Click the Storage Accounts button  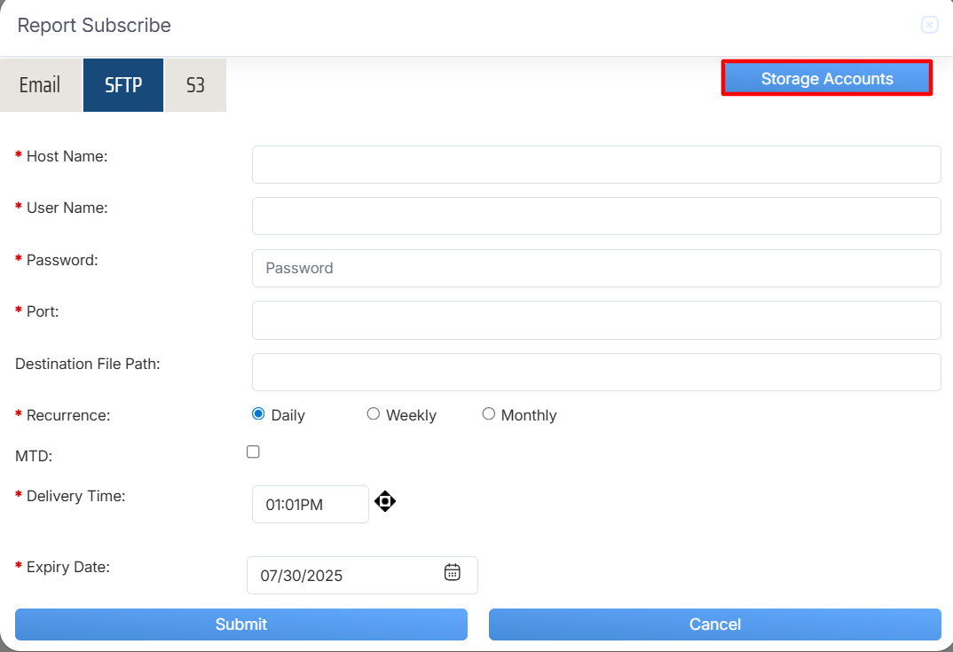tap(826, 79)
